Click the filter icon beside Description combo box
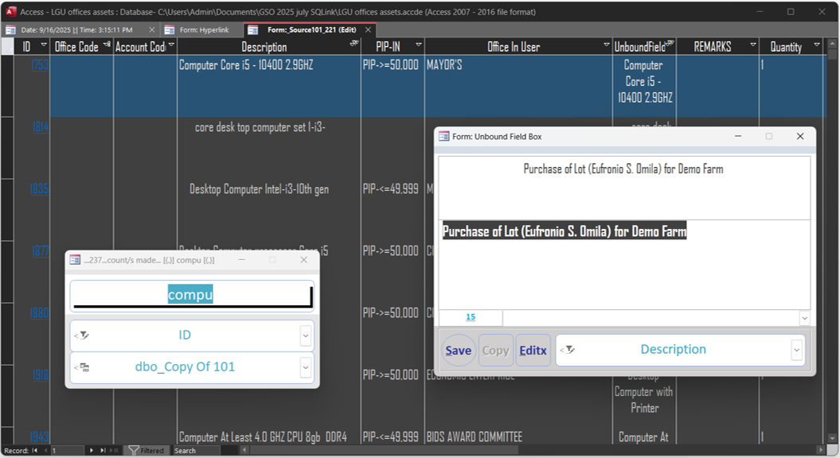 pyautogui.click(x=568, y=350)
